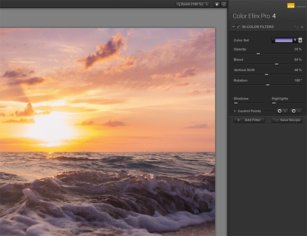Click the Add Filter button
The height and width of the screenshot is (236, 307).
[x=250, y=120]
